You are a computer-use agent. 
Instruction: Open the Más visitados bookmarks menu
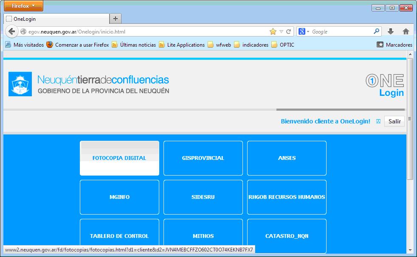click(x=25, y=45)
